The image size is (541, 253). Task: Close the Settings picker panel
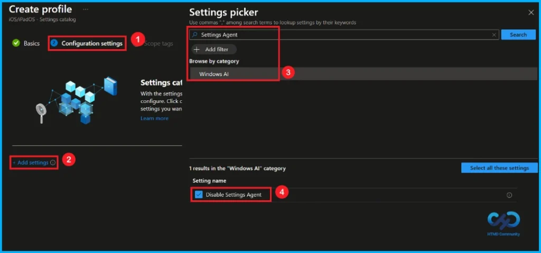[x=531, y=13]
